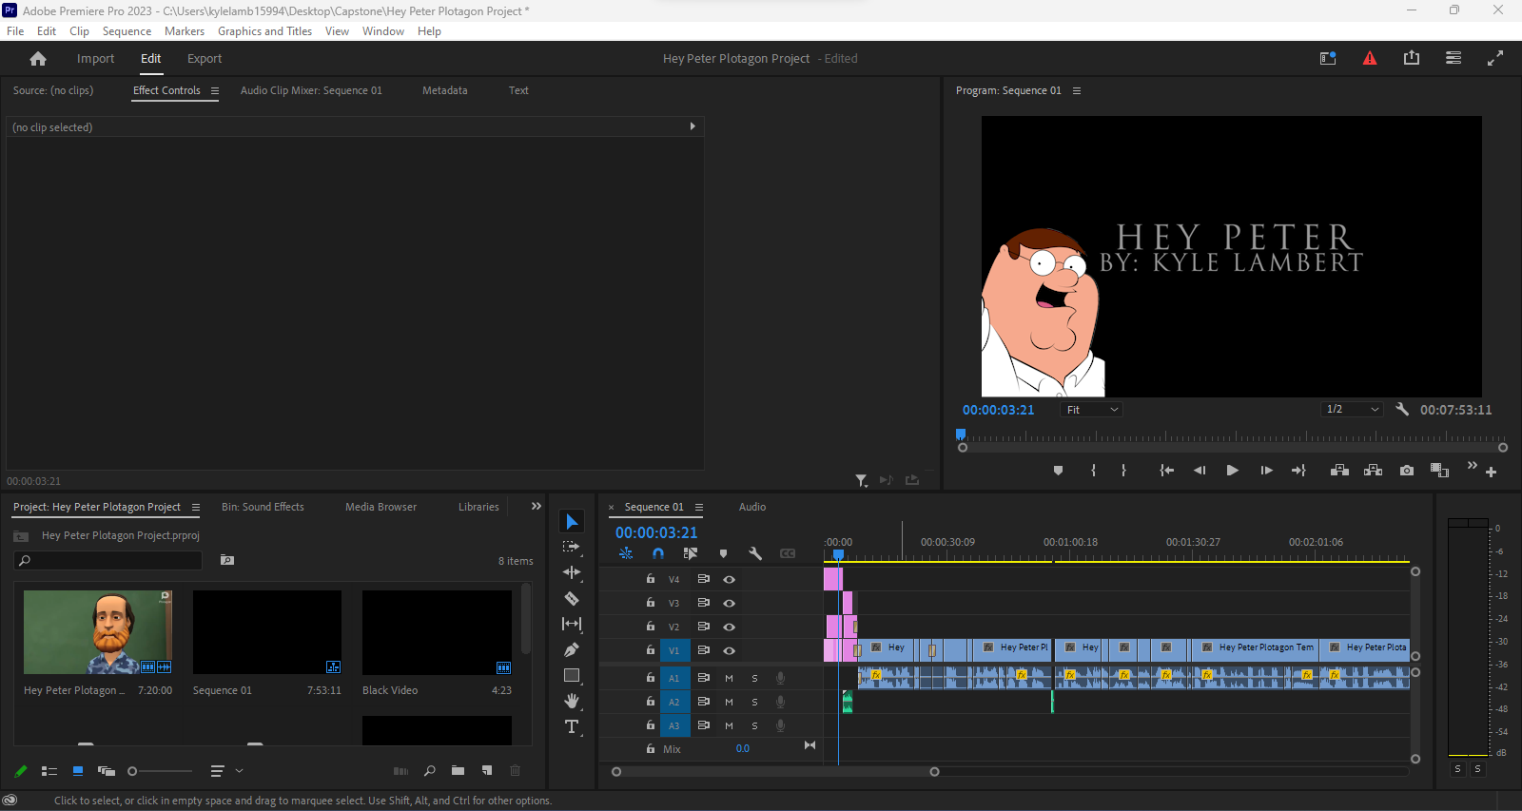
Task: Select the Hand tool
Action: 572,702
